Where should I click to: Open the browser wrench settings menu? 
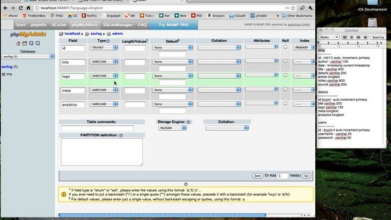tap(310, 8)
